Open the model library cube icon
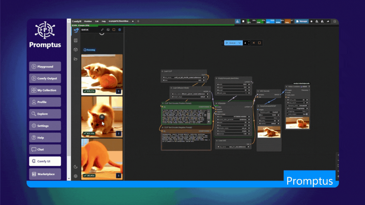Image resolution: width=365 pixels, height=205 pixels. [x=75, y=50]
